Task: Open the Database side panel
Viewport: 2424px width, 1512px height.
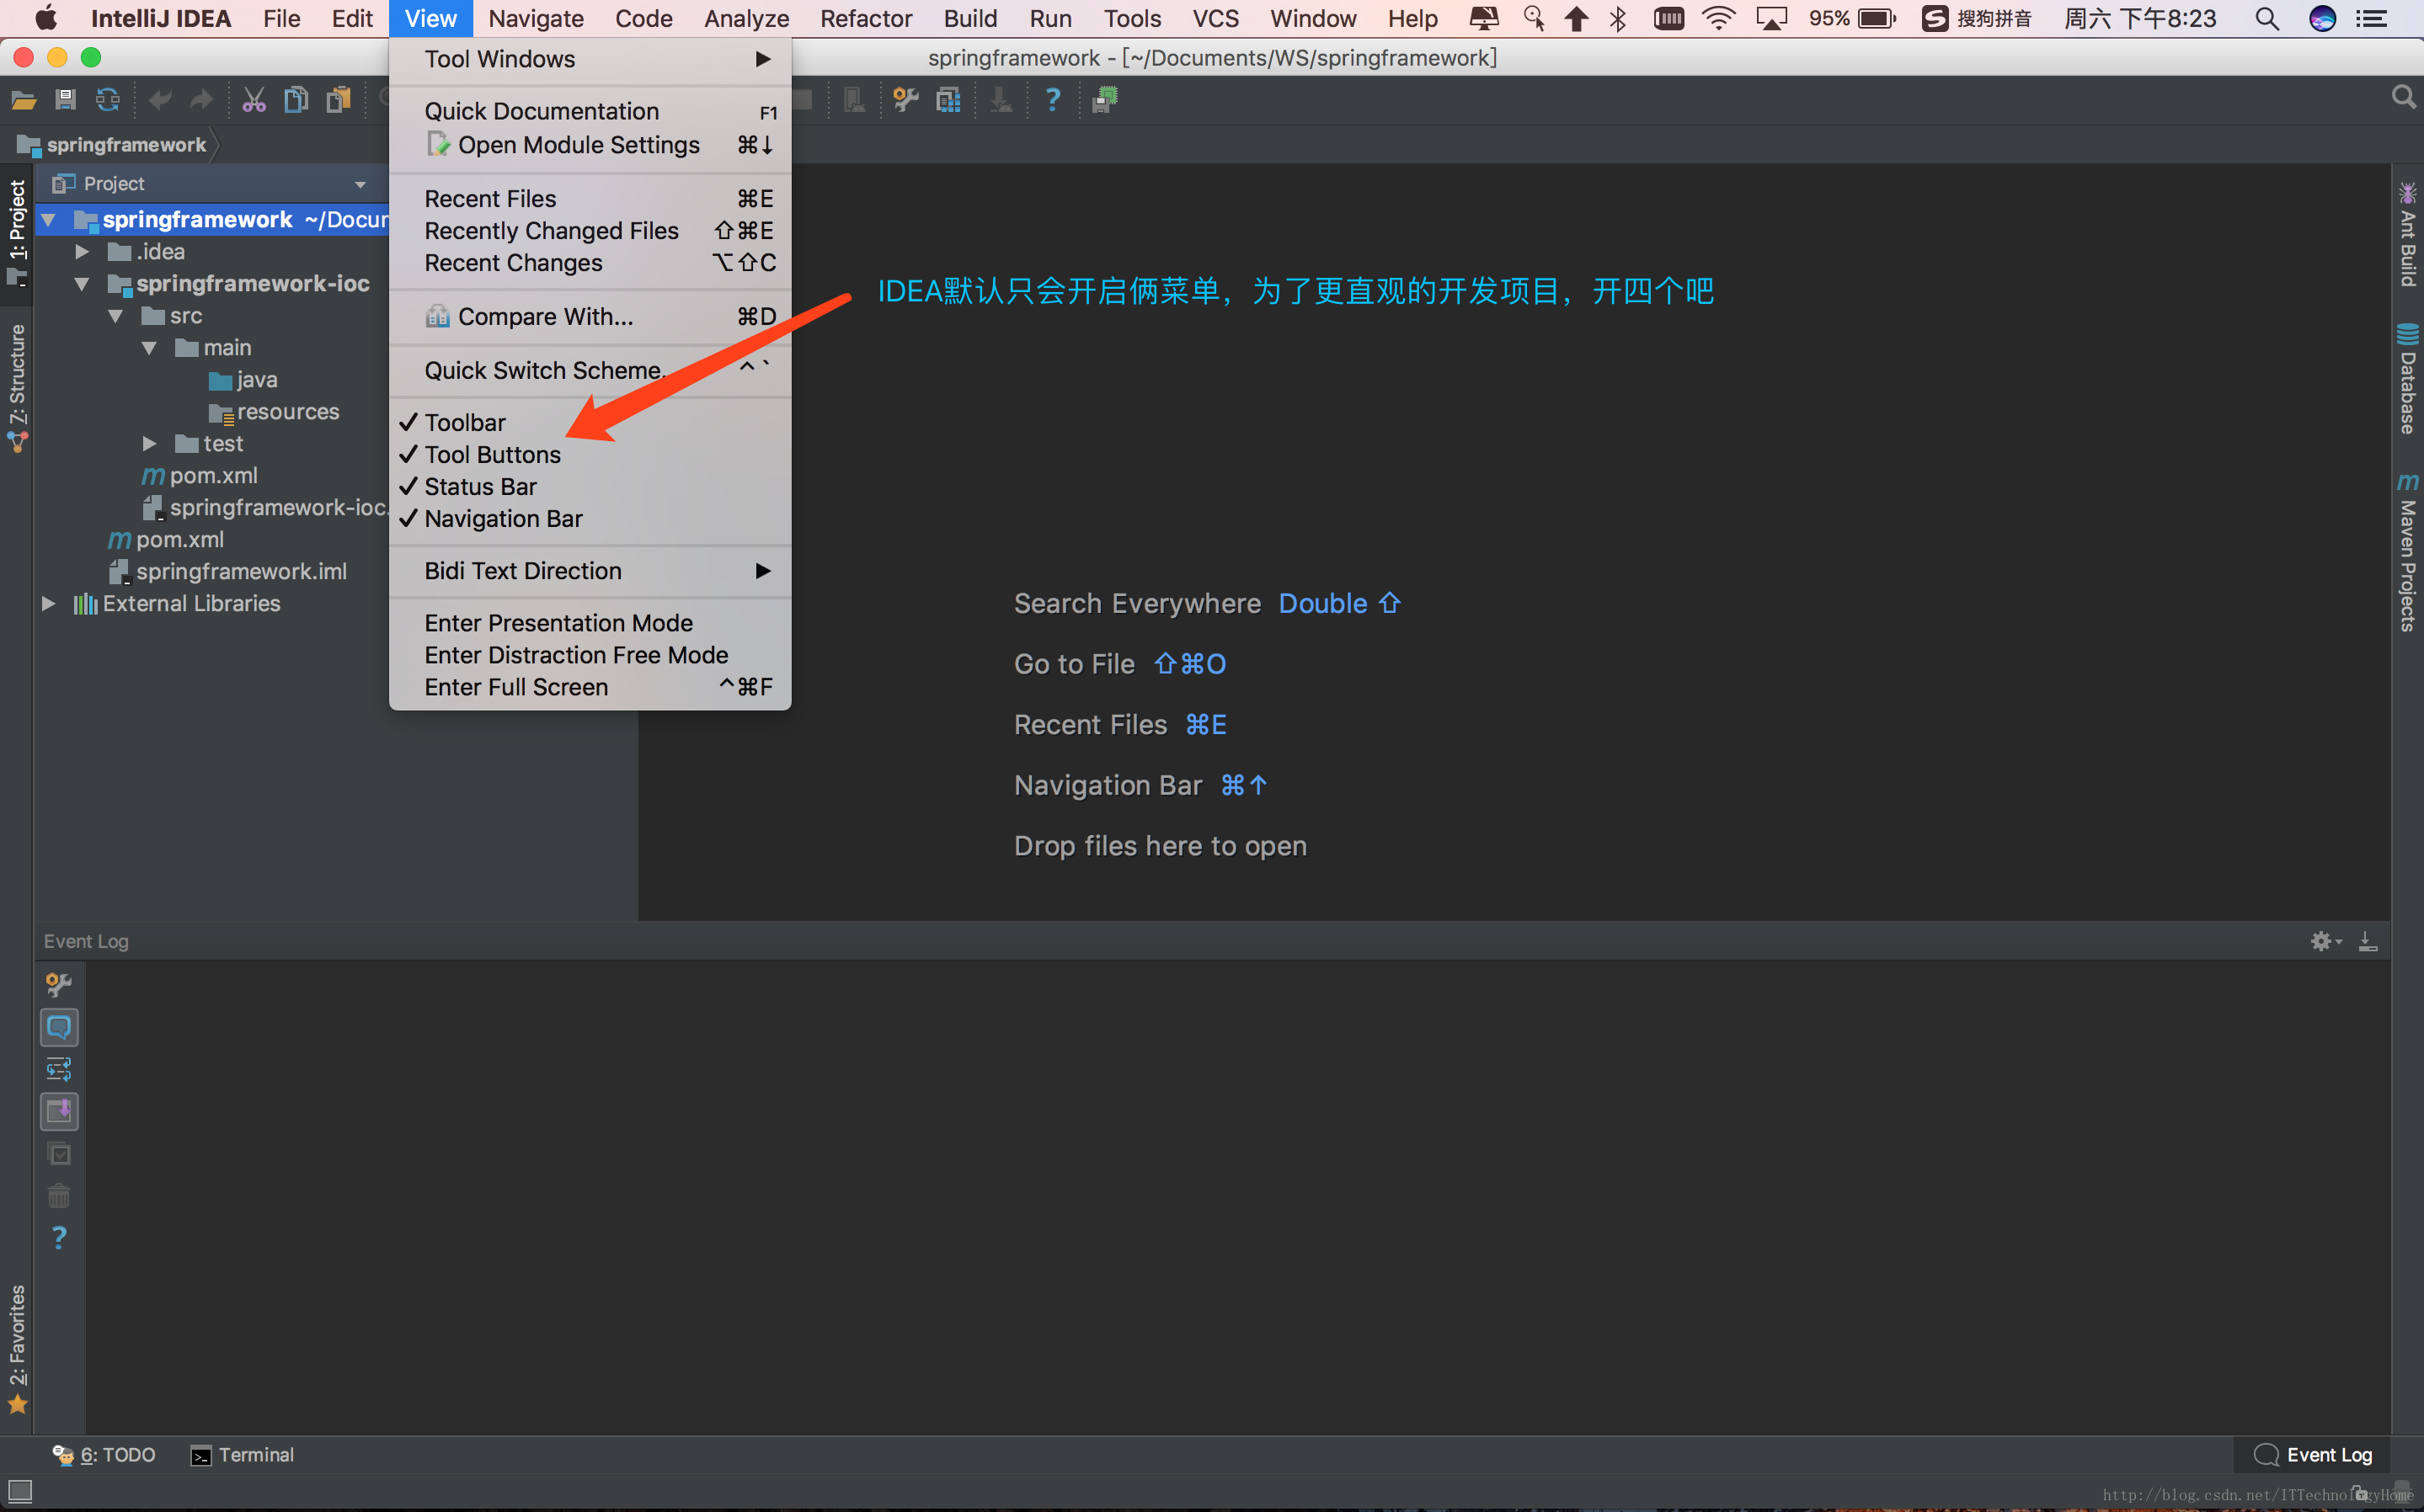Action: 2407,378
